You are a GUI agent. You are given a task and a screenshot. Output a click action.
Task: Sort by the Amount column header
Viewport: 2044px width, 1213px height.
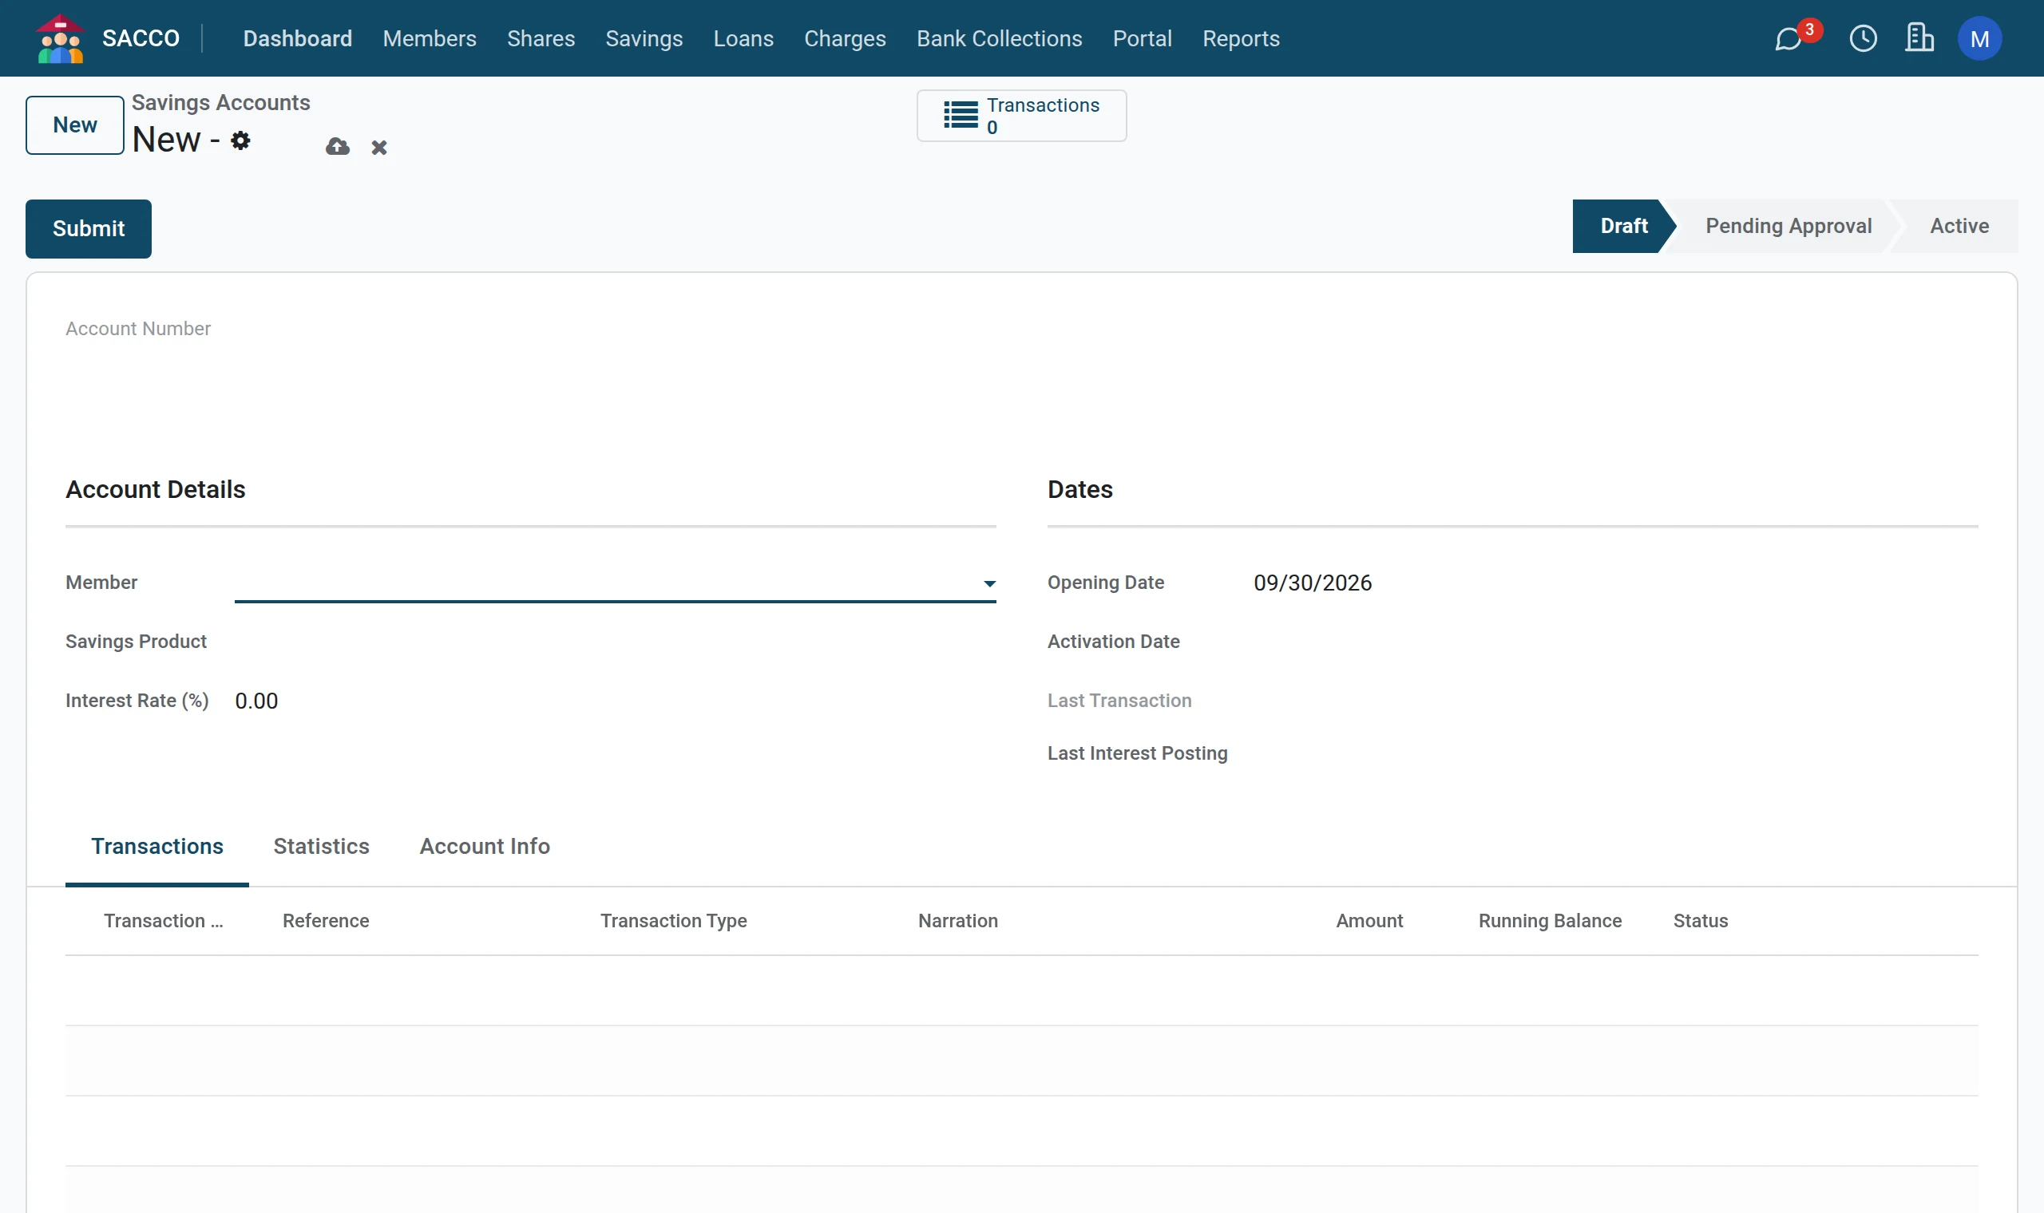point(1369,921)
